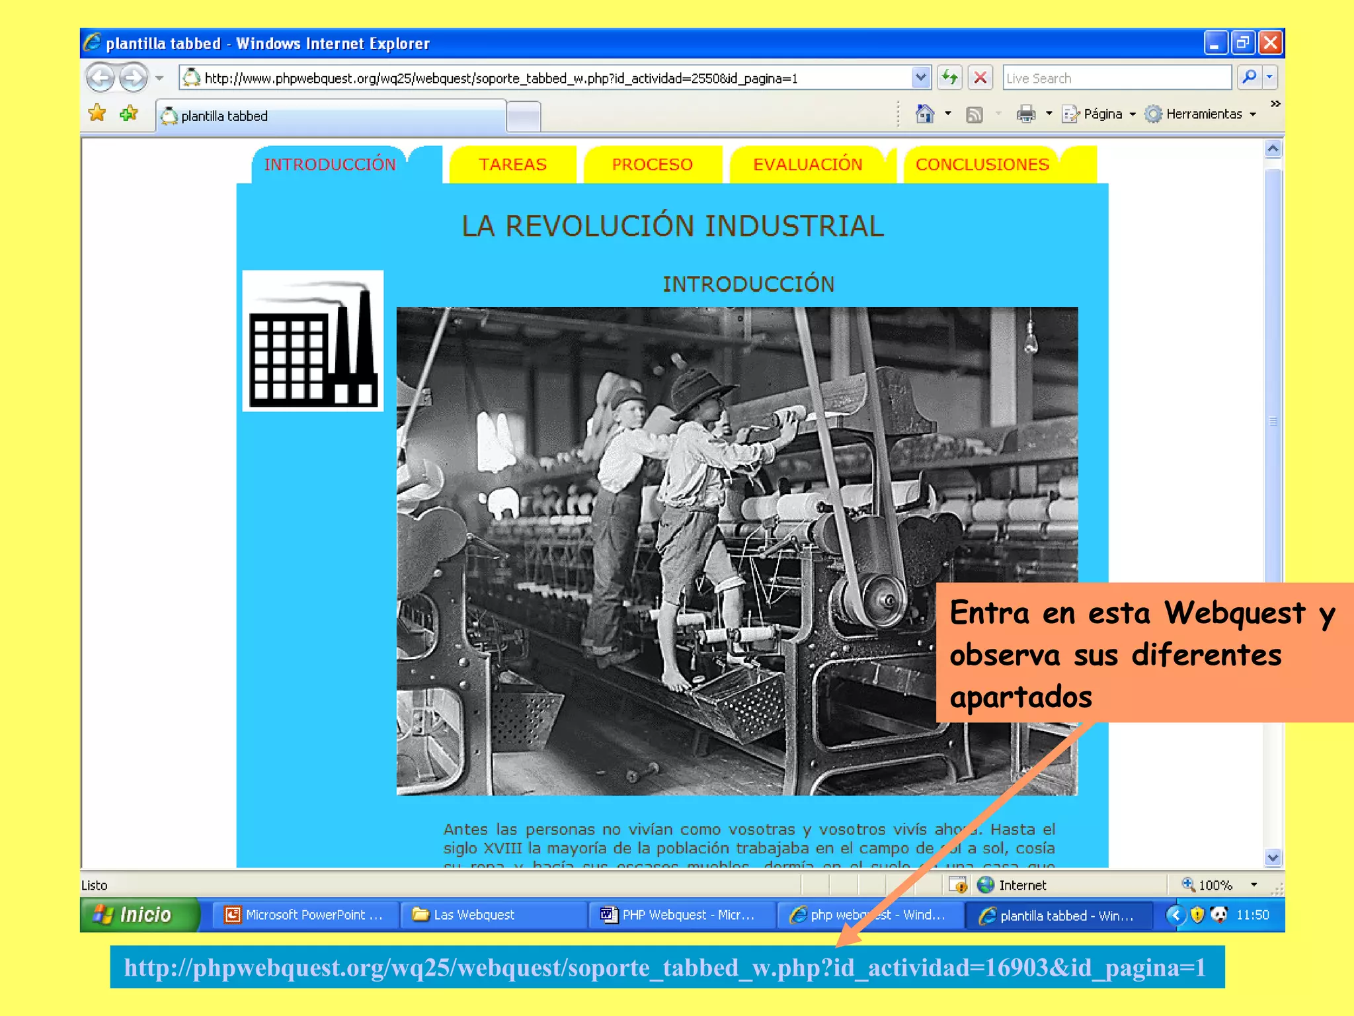Click the Página menu page icon
Screen dimensions: 1354x1016
1070,114
